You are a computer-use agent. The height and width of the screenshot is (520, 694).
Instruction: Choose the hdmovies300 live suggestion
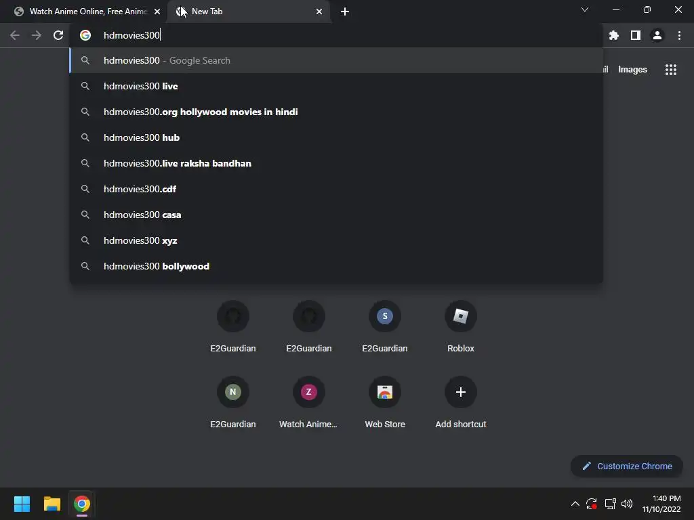coord(336,86)
